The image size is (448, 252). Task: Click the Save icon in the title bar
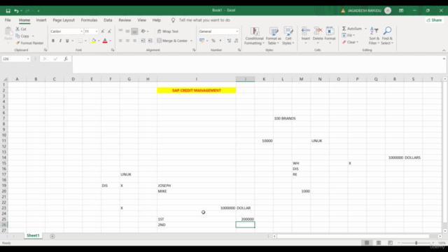pos(8,11)
